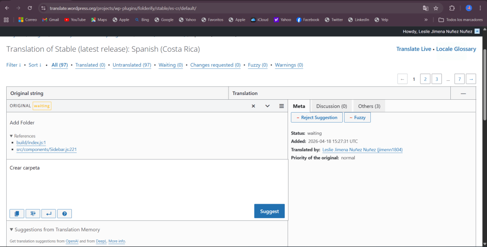Click inside the Crear carpeta translation textarea

pyautogui.click(x=129, y=183)
